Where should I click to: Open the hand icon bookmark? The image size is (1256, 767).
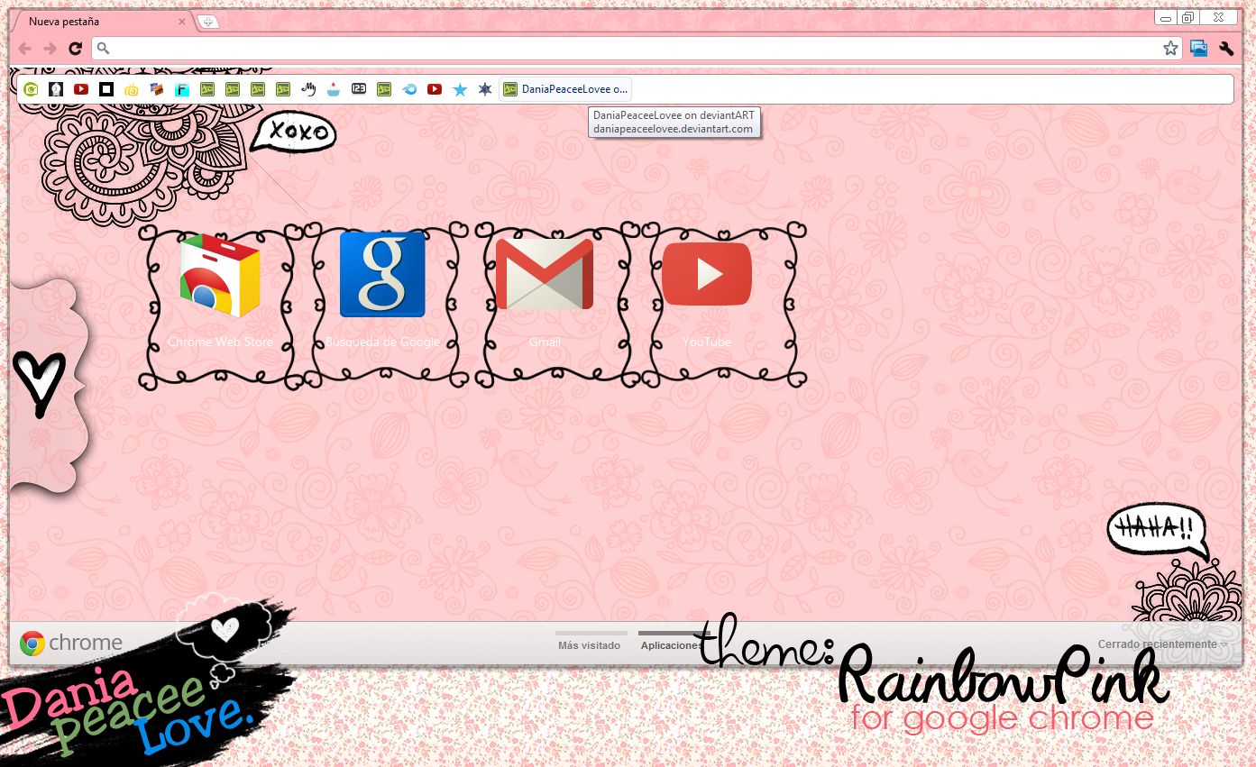[x=308, y=89]
